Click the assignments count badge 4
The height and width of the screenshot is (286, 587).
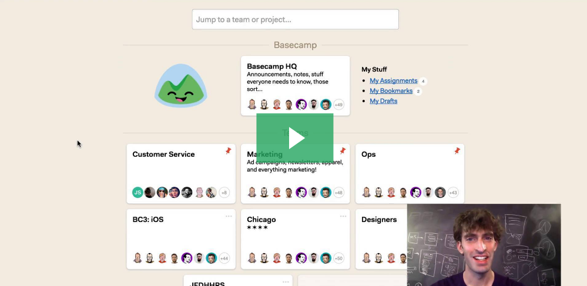point(423,81)
